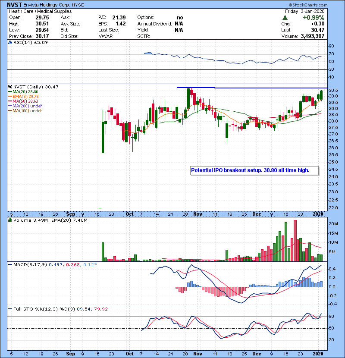
Task: Click the +0.99% percent change
Action: tap(314, 18)
